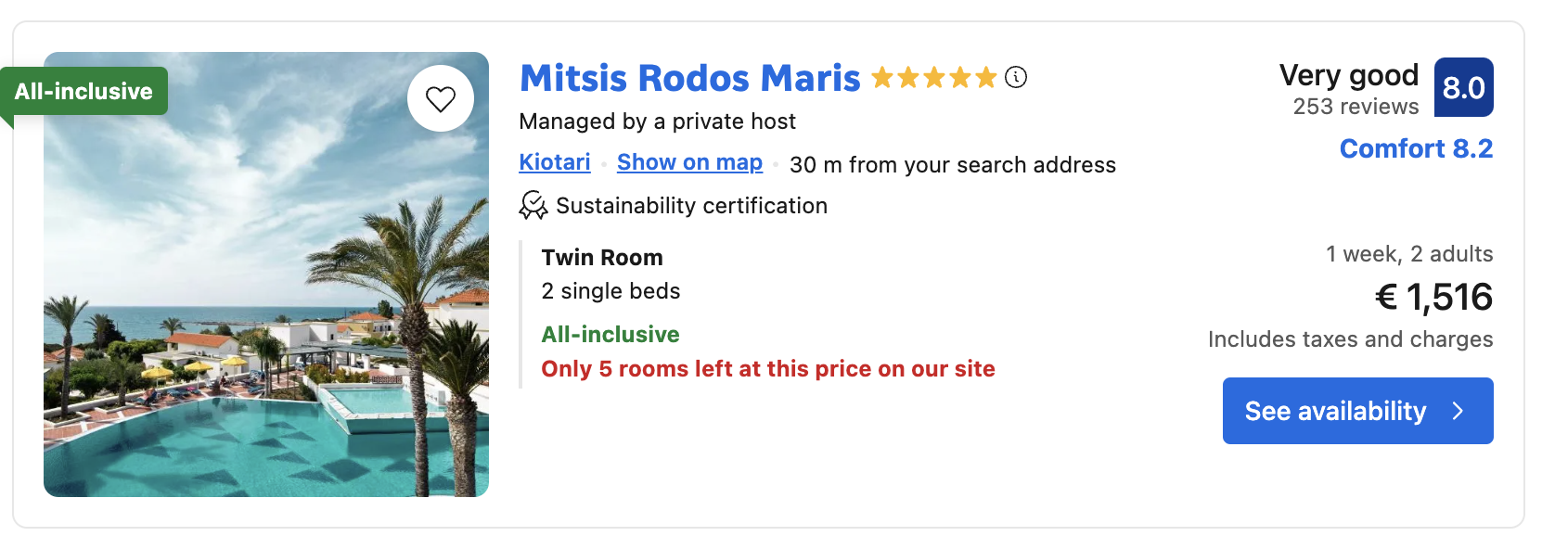Screen dimensions: 1542x549
Task: Open the star rating info icon
Action: click(1016, 77)
